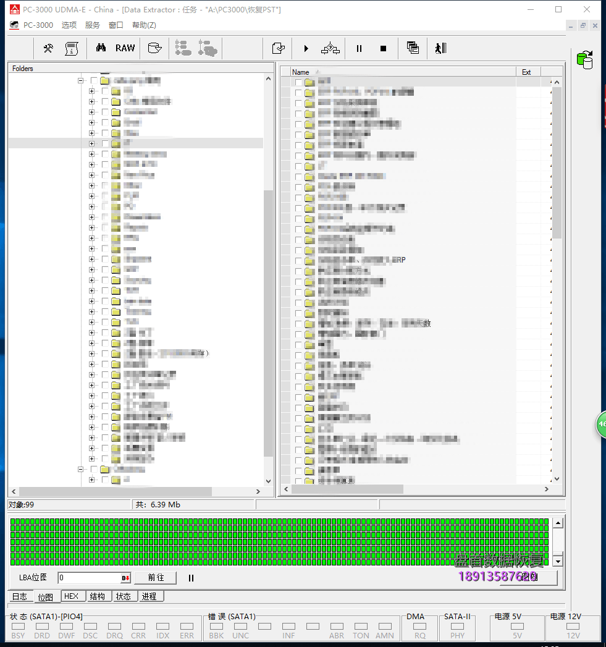Click the Folders tree scroll-down arrow

(268, 481)
